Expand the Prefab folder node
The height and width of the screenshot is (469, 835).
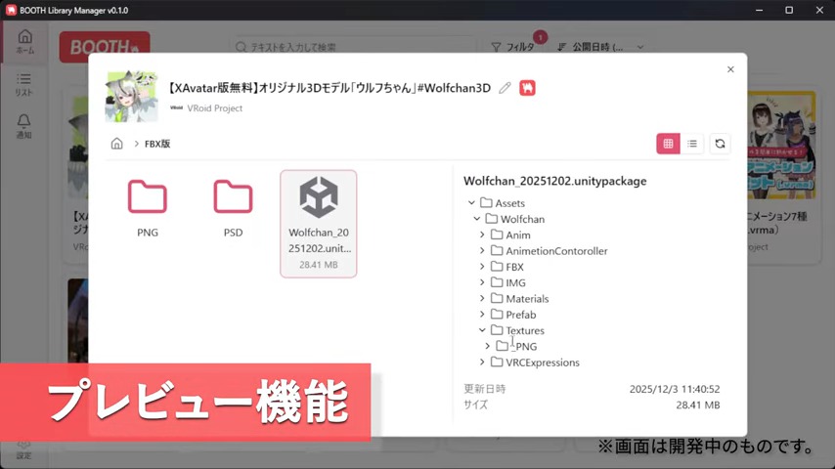482,315
